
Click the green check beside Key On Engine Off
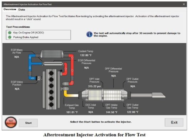(x=10, y=33)
